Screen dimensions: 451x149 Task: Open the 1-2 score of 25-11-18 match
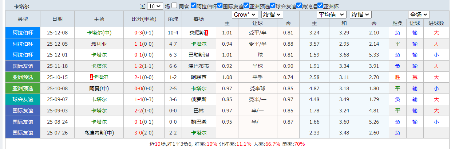pos(138,66)
